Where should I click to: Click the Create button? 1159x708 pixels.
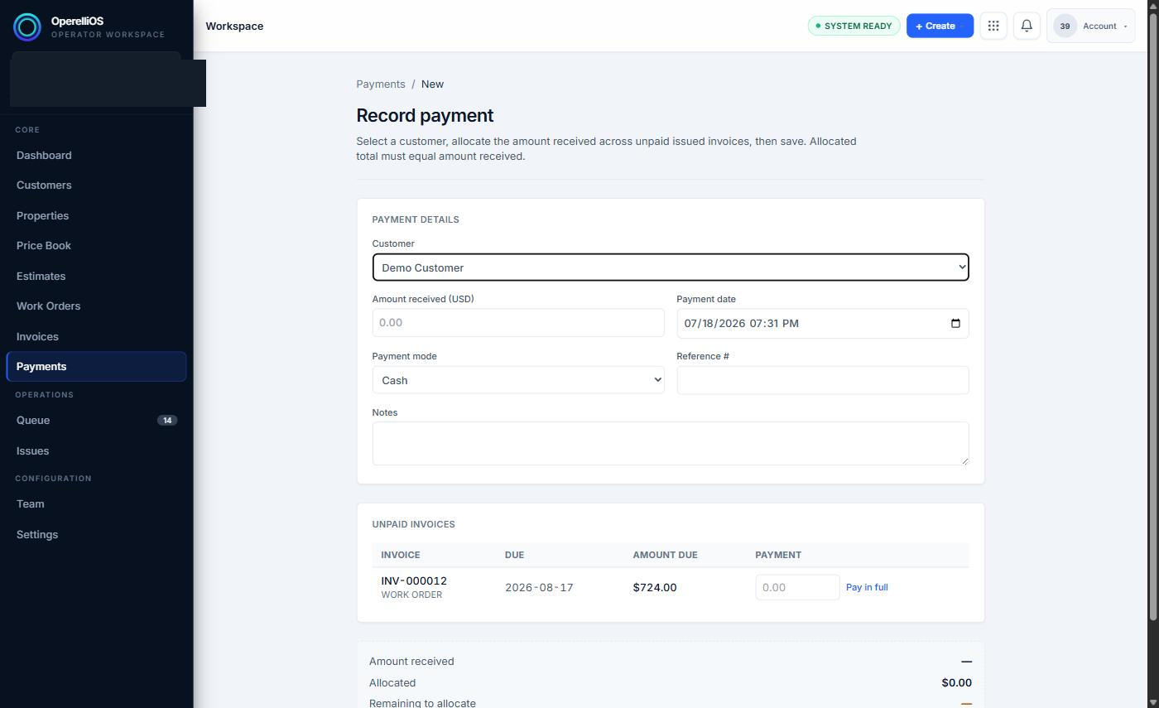[x=940, y=26]
